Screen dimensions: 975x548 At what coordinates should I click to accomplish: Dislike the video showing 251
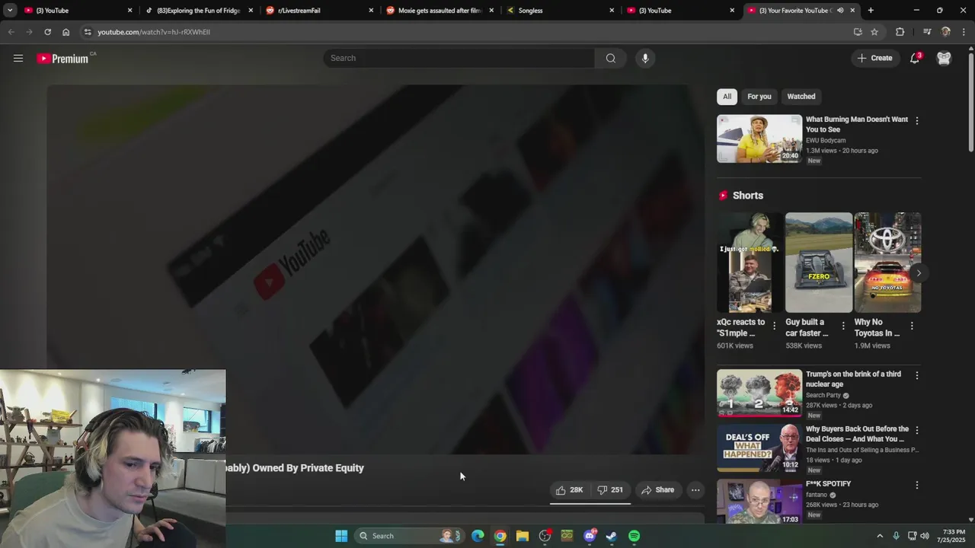click(610, 490)
